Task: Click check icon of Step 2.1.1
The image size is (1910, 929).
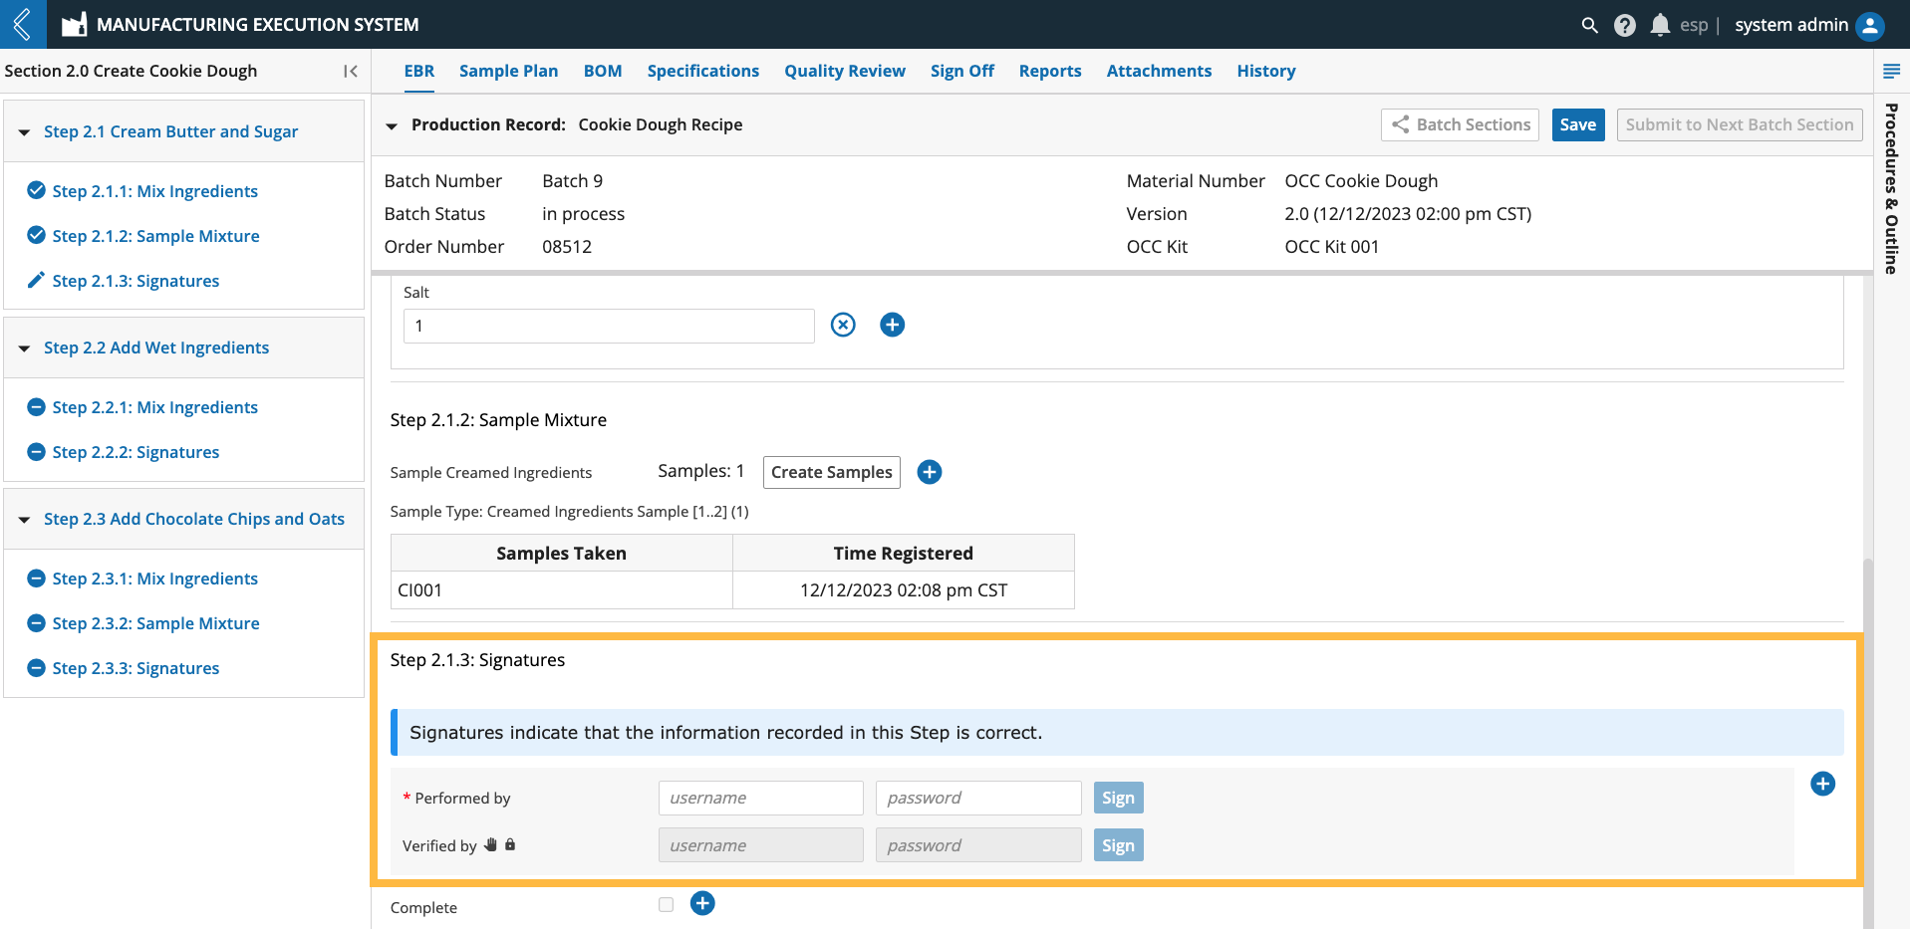Action: click(x=36, y=190)
